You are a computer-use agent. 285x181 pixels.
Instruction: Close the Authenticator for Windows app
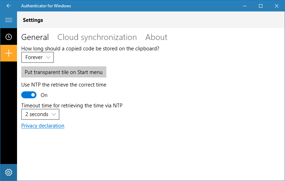coord(277,6)
